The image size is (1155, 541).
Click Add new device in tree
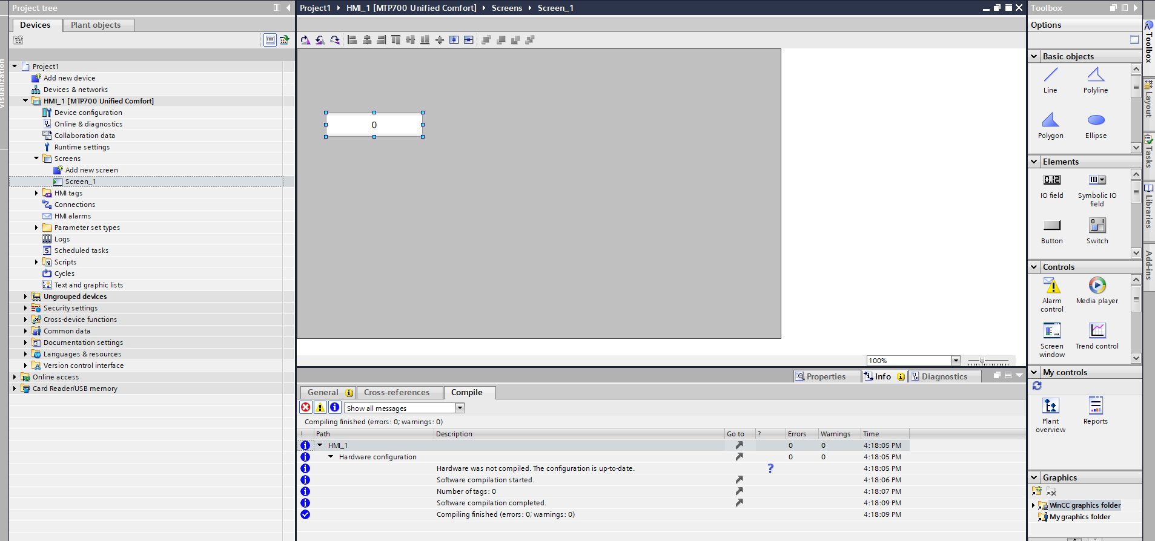(69, 78)
